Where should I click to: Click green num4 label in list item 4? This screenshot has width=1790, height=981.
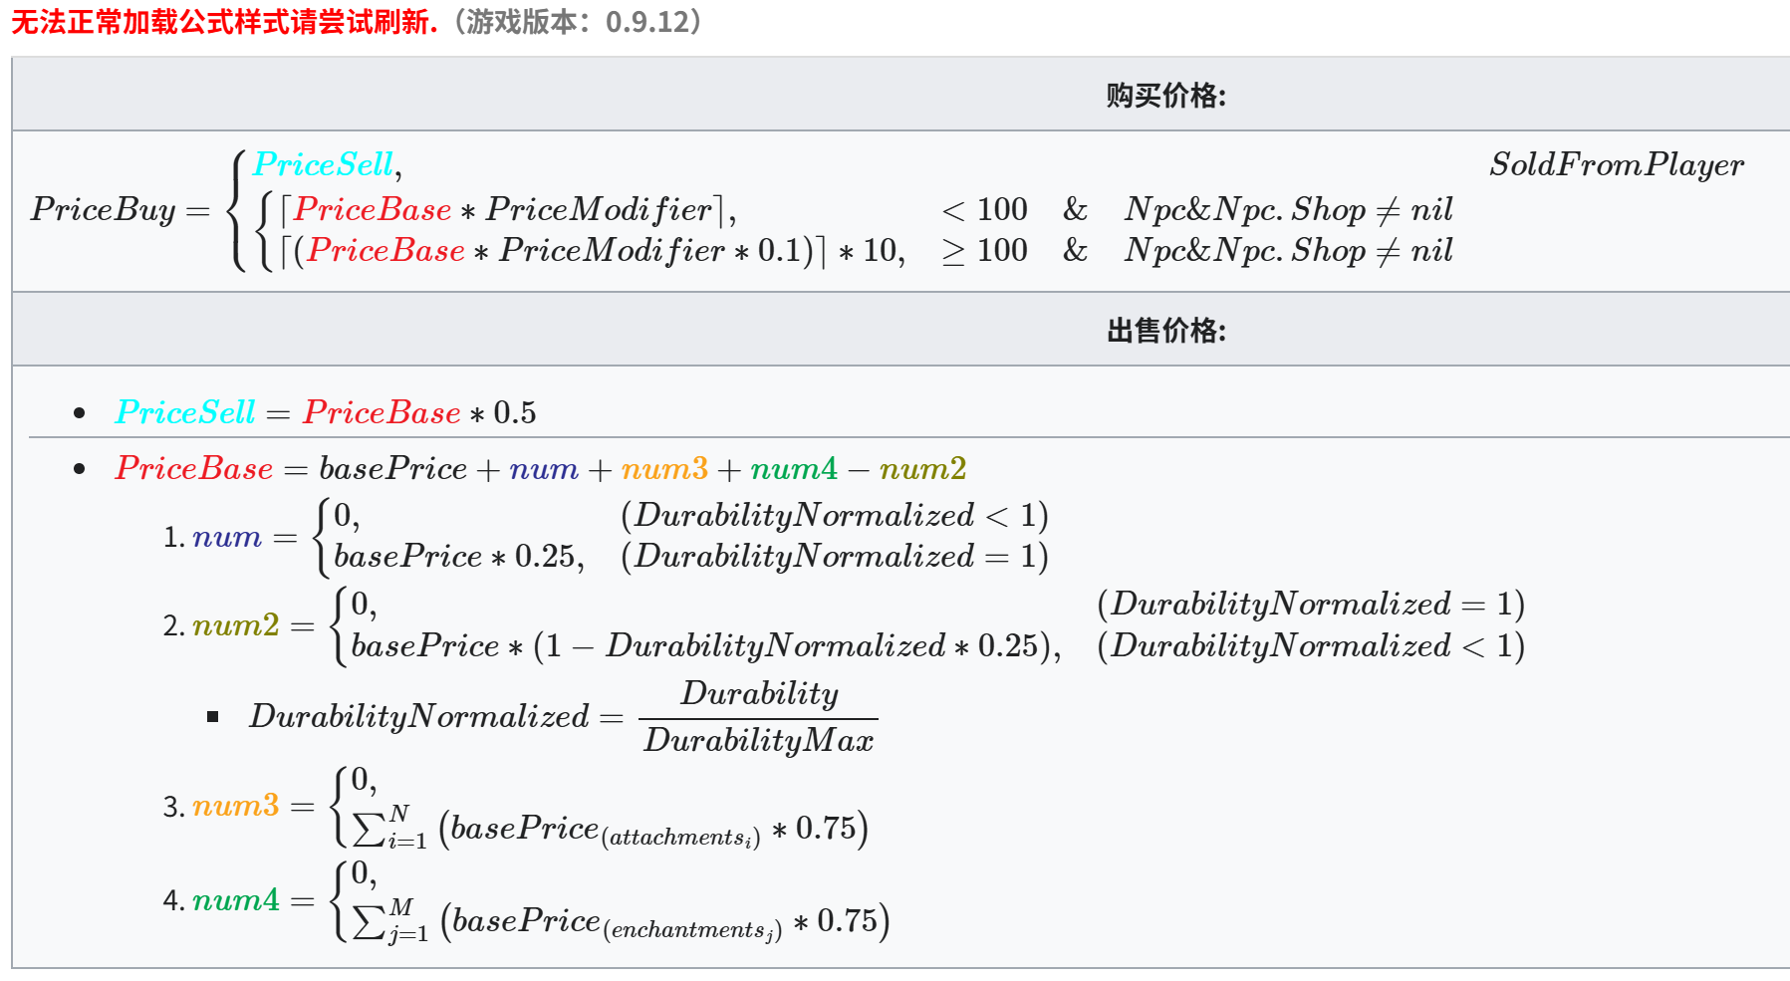tap(235, 900)
